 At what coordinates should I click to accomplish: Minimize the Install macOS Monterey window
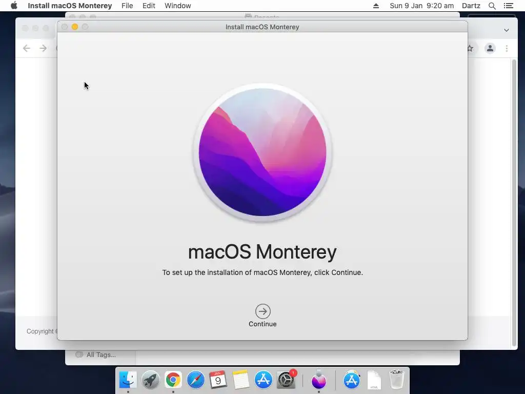point(75,27)
